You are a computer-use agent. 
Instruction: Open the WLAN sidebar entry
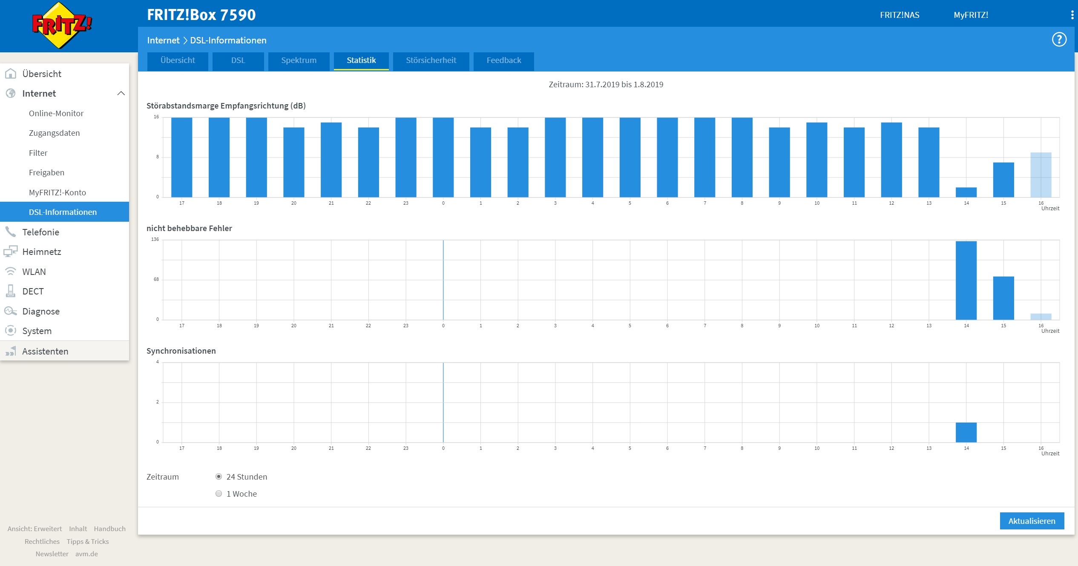point(64,272)
